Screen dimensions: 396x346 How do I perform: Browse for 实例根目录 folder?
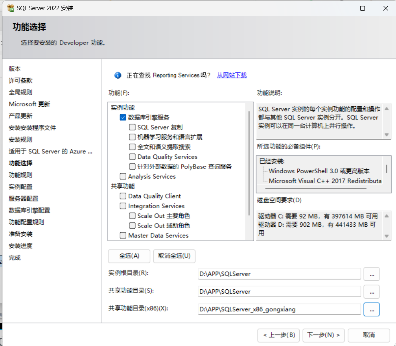pyautogui.click(x=372, y=274)
